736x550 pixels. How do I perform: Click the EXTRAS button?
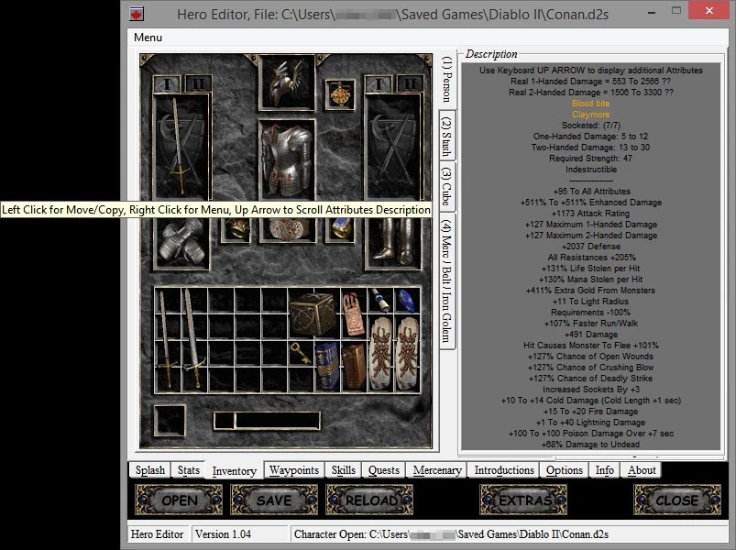pyautogui.click(x=523, y=500)
